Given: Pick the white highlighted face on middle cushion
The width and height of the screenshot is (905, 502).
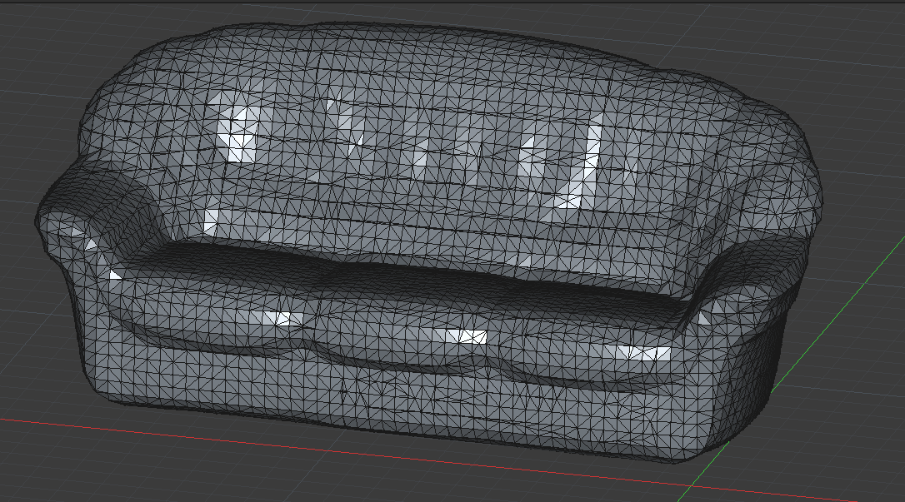Looking at the screenshot, I should coord(462,335).
